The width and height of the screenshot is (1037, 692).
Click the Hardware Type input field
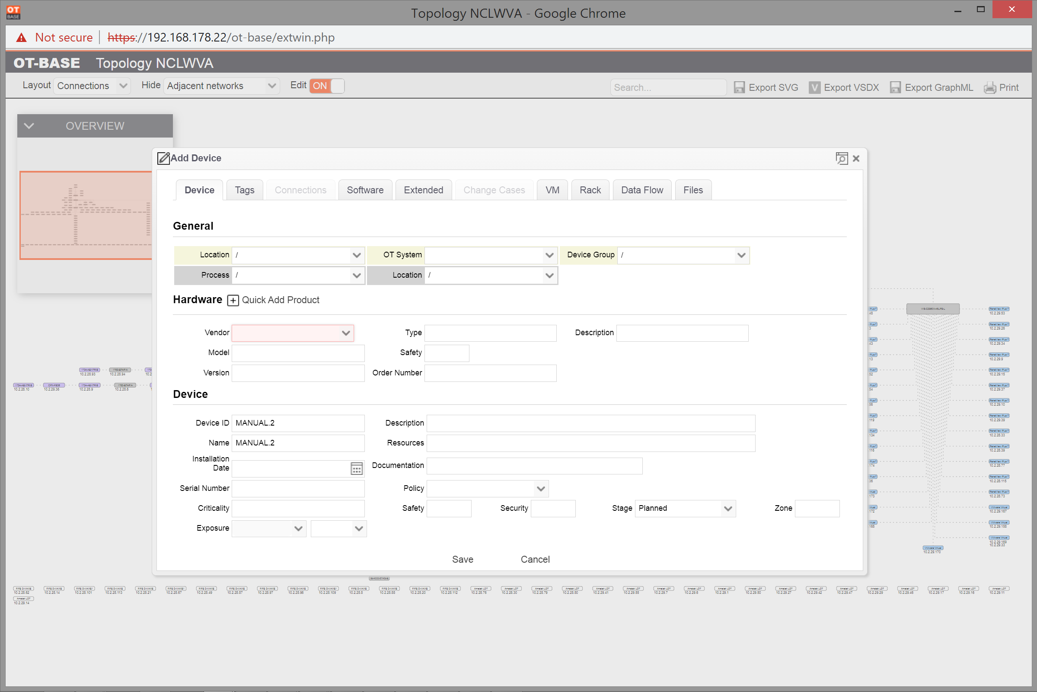[490, 333]
